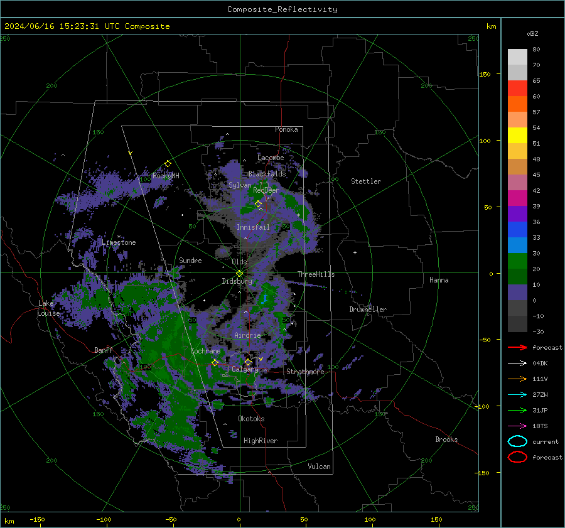
Task: Click the RockyMH label
Action: [x=166, y=176]
